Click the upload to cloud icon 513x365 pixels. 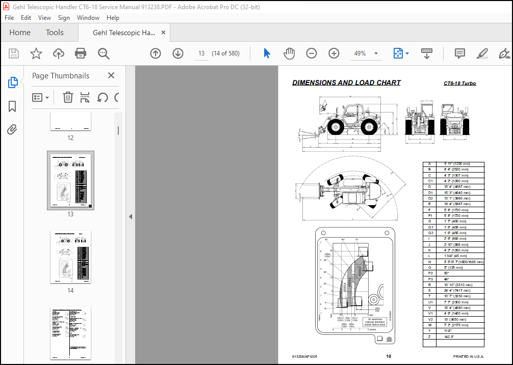[59, 53]
